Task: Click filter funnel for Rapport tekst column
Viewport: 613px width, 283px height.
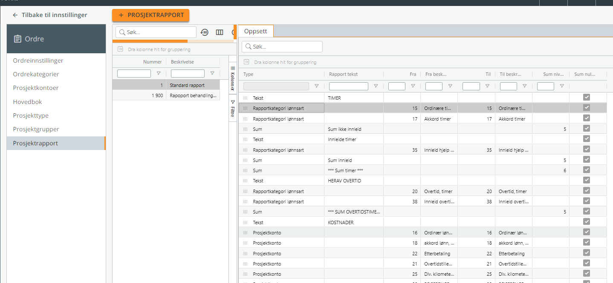Action: coord(376,86)
